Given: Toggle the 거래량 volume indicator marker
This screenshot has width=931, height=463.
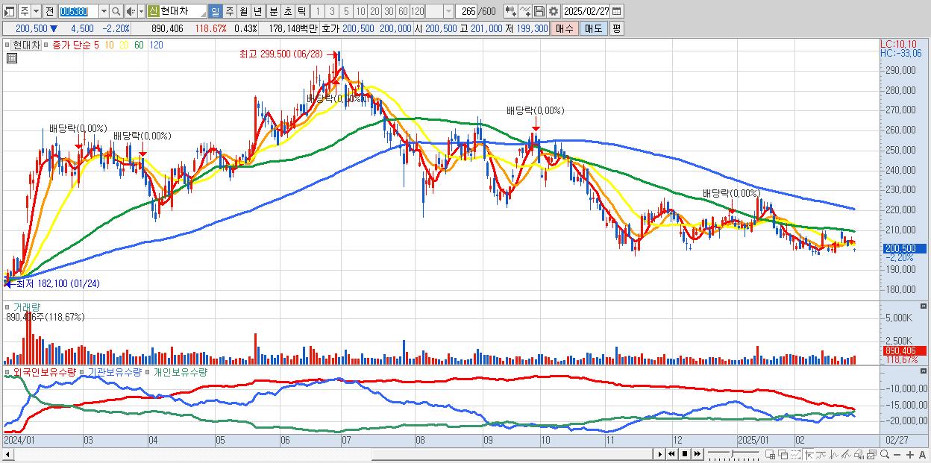Looking at the screenshot, I should coord(7,306).
